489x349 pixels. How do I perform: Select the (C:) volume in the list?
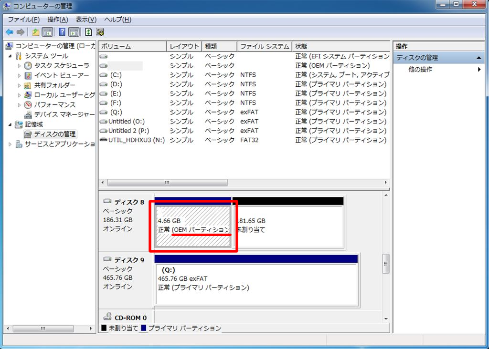[x=116, y=75]
